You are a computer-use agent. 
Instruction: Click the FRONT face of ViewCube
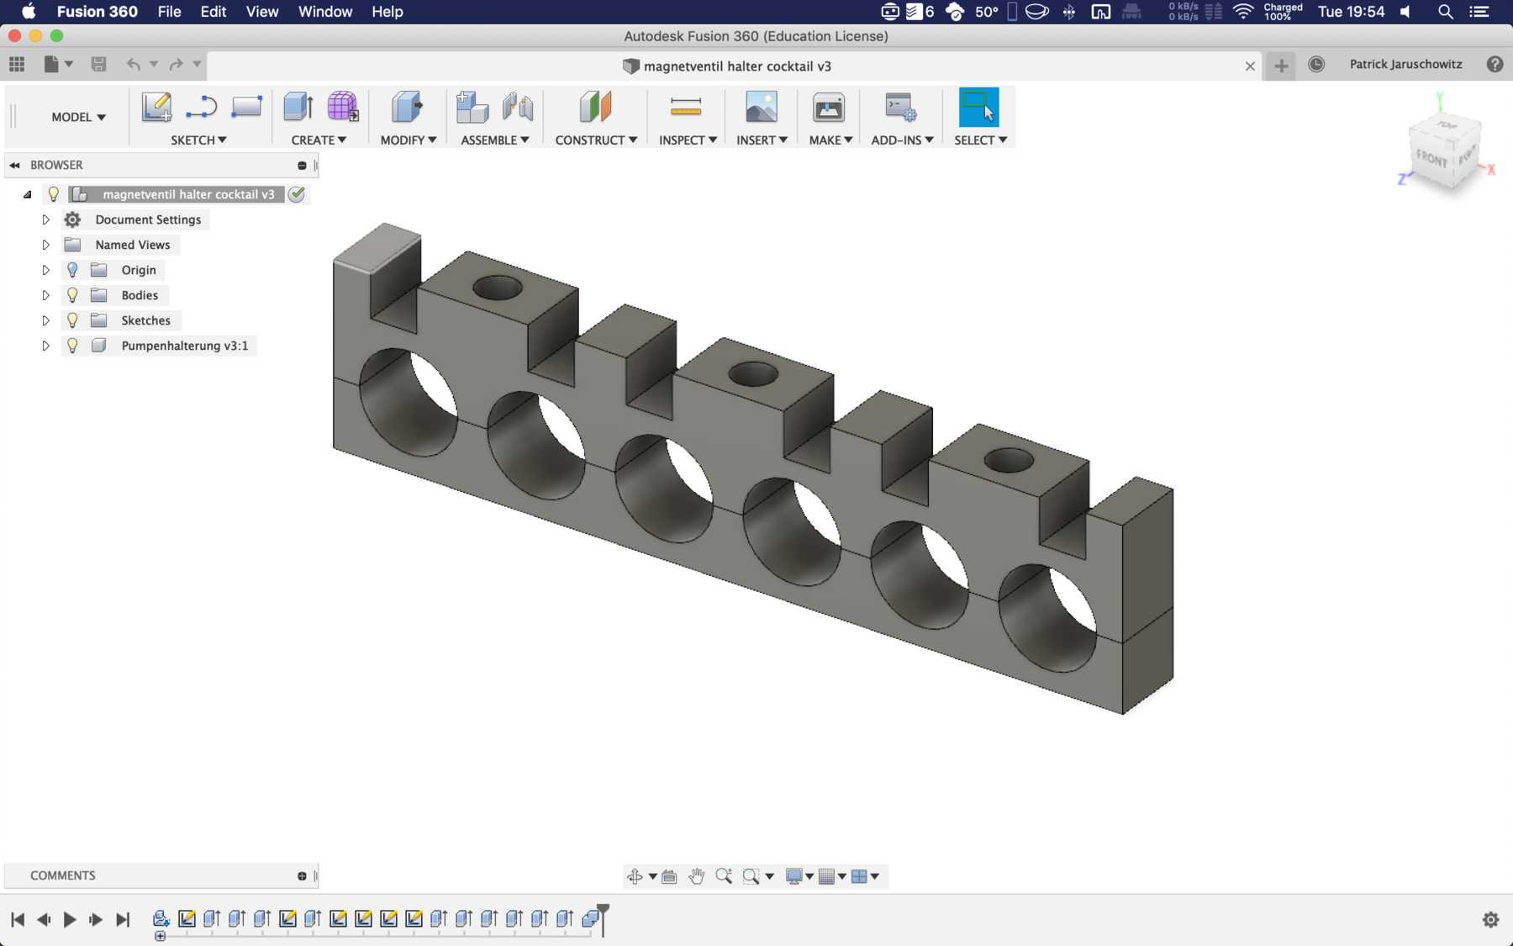1431,159
